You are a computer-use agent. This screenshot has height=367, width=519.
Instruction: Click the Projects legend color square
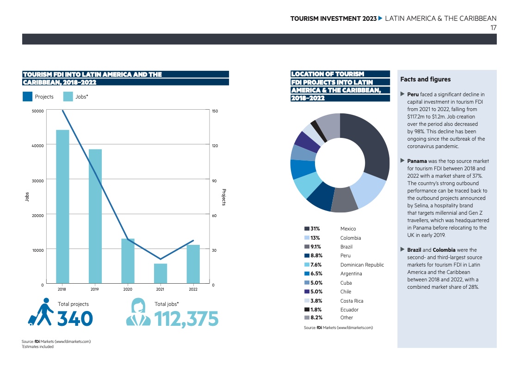click(x=27, y=97)
